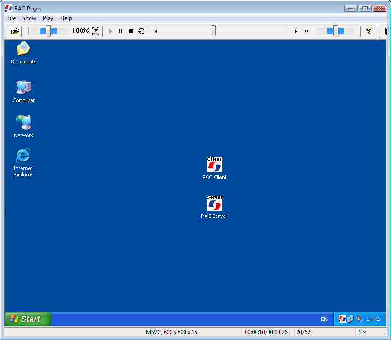Select the Computer desktop icon
The width and height of the screenshot is (391, 340).
(x=24, y=91)
